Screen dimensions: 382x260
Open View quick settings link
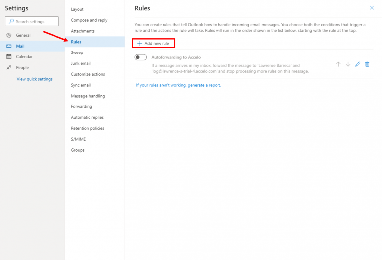click(x=34, y=79)
